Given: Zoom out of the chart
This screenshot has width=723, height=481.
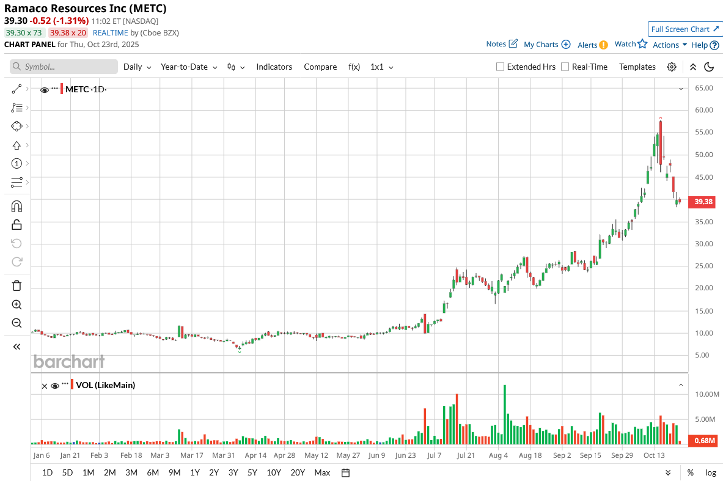Looking at the screenshot, I should [x=17, y=323].
